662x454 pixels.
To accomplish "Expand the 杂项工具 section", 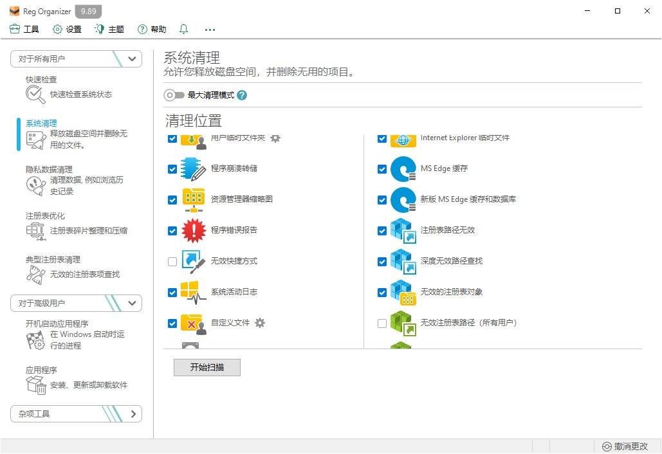I will [x=132, y=413].
